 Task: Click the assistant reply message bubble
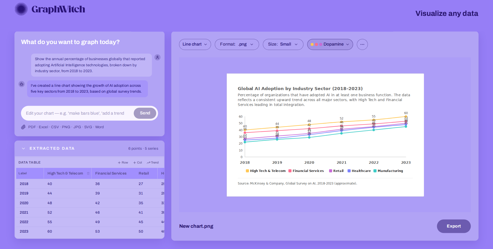click(x=88, y=89)
